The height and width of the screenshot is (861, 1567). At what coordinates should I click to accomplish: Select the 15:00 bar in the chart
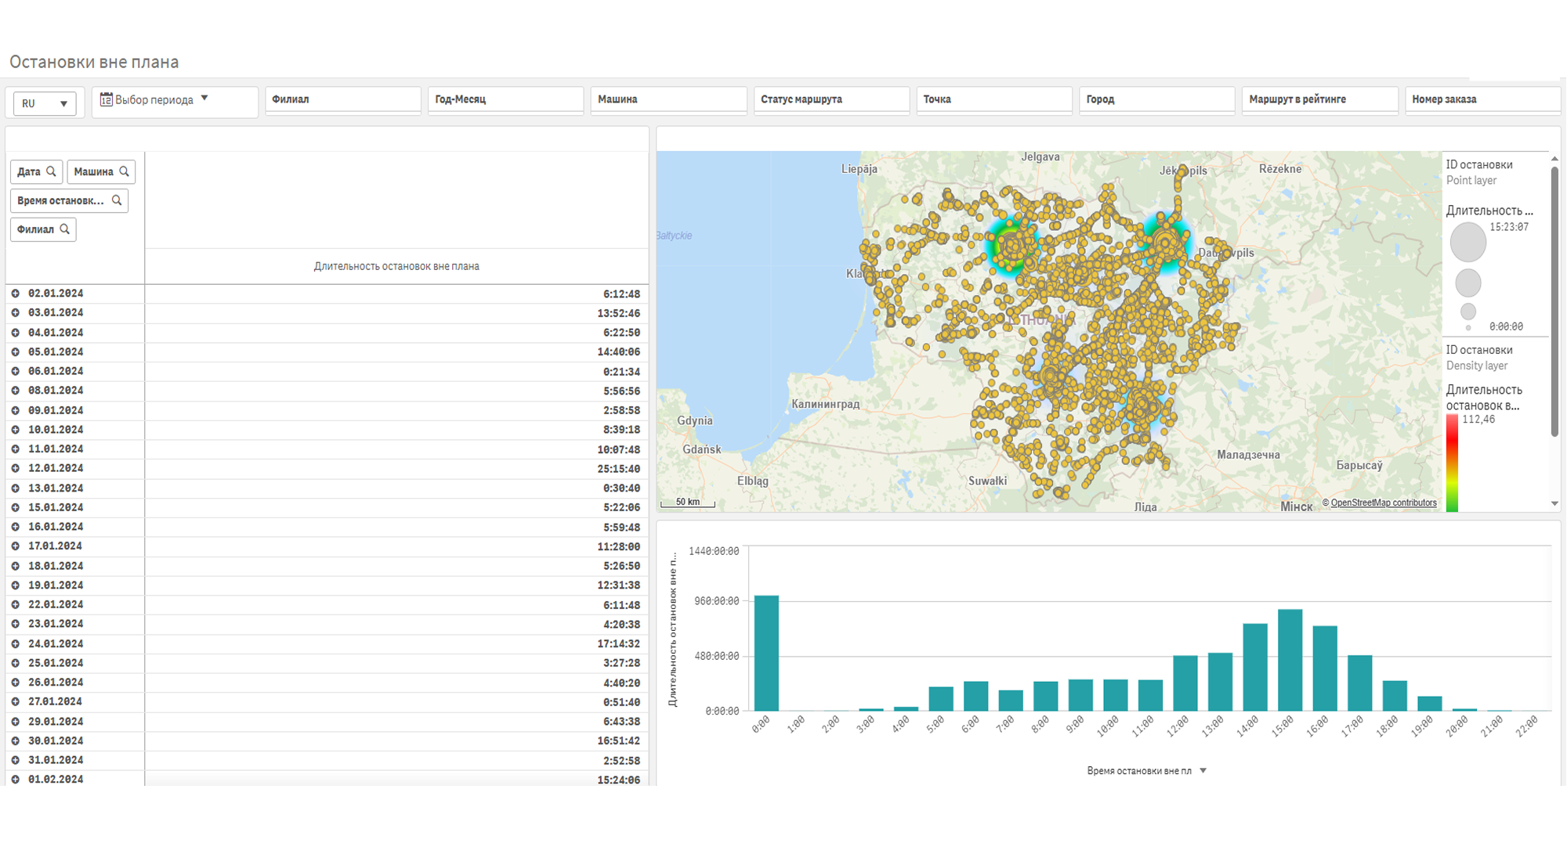(x=1290, y=660)
